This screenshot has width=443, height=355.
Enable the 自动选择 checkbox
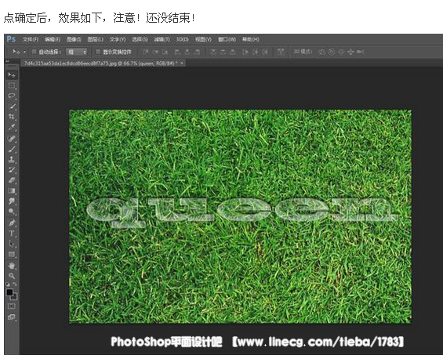coord(34,52)
